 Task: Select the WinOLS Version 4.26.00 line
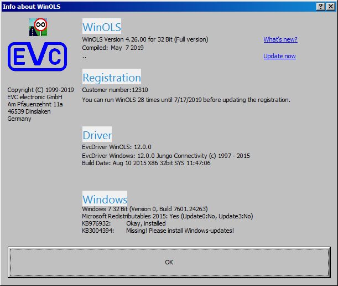[x=145, y=39]
